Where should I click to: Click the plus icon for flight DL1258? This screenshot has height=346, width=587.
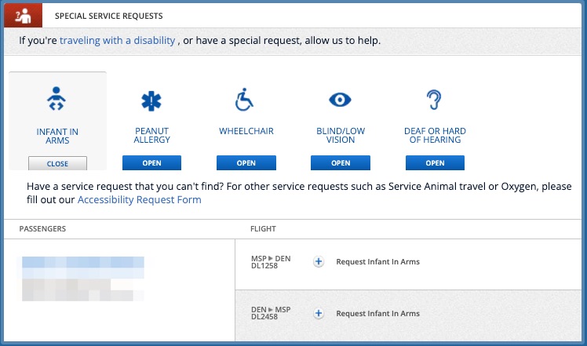click(x=319, y=262)
